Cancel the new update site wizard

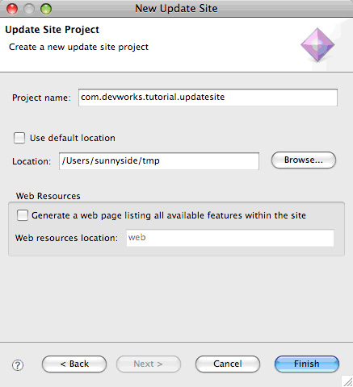tap(228, 364)
